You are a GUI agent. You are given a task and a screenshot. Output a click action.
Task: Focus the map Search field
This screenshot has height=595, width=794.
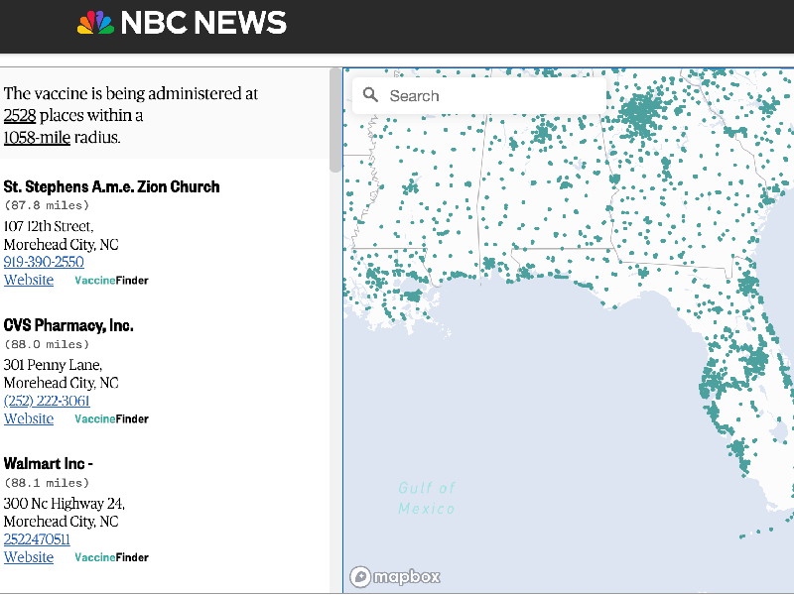479,95
